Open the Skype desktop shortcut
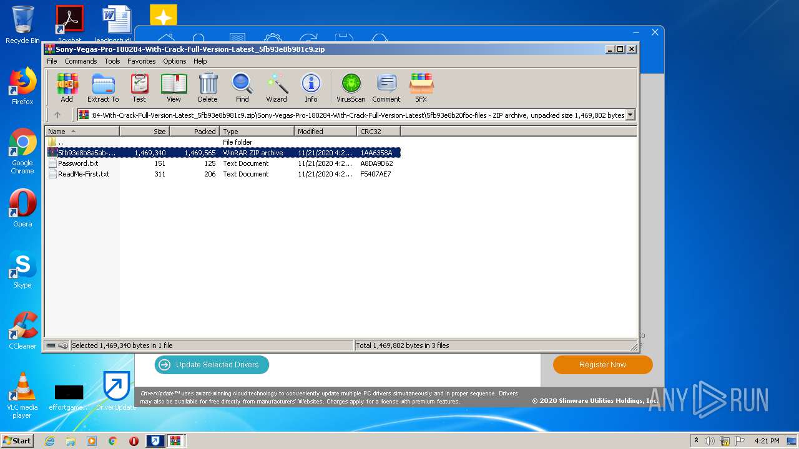This screenshot has width=799, height=449. click(22, 270)
